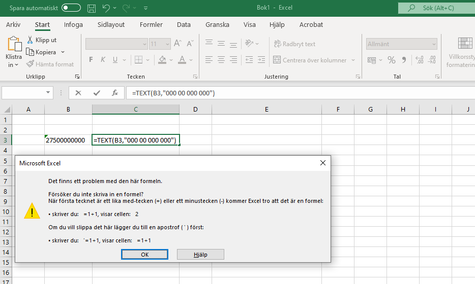Click the align right icon
The height and width of the screenshot is (284, 475).
coord(233,60)
